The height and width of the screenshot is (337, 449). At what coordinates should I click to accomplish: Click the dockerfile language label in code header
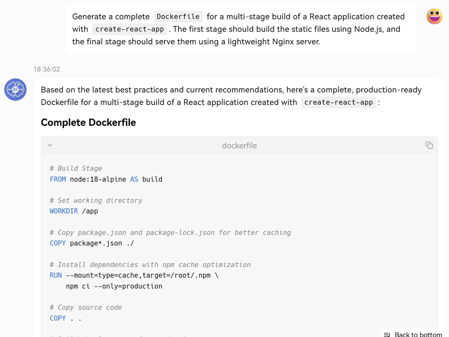tap(239, 145)
